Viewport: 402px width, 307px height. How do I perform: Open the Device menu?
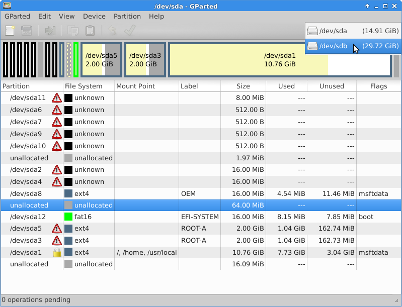(x=94, y=17)
